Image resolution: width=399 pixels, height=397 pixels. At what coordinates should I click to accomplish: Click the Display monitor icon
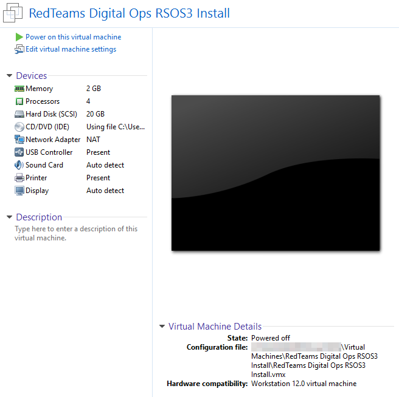[19, 191]
